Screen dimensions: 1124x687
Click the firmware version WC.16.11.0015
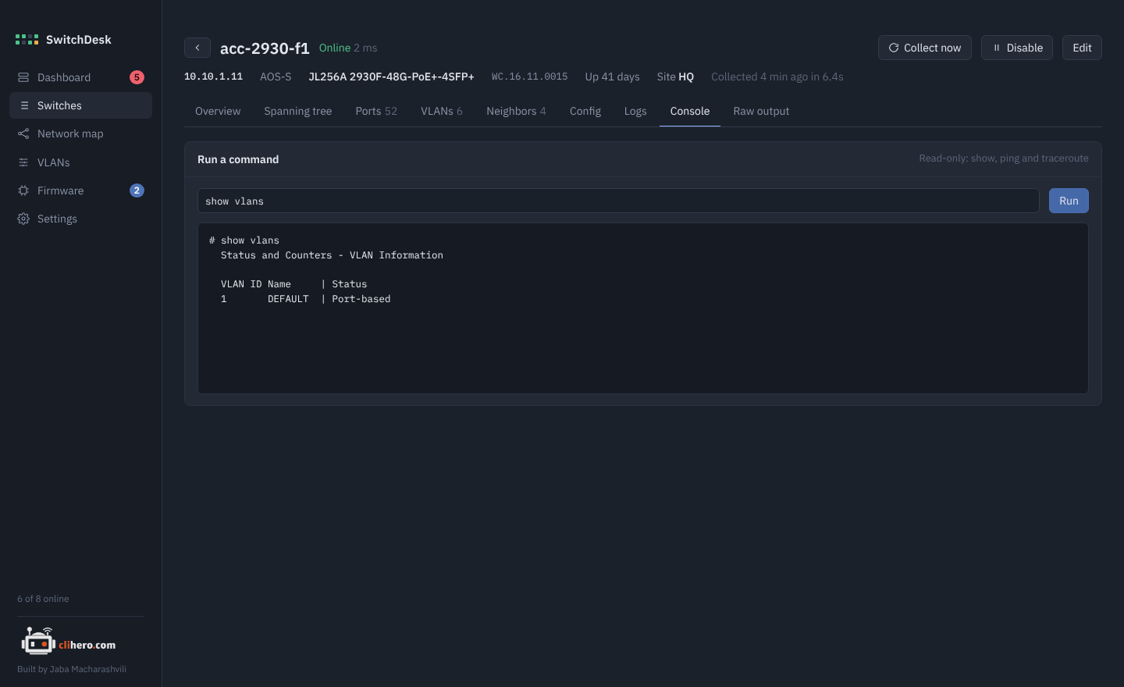click(x=529, y=77)
